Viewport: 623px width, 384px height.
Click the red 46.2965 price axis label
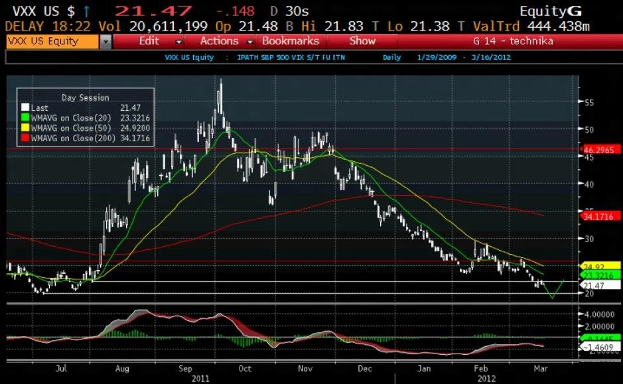pyautogui.click(x=599, y=150)
